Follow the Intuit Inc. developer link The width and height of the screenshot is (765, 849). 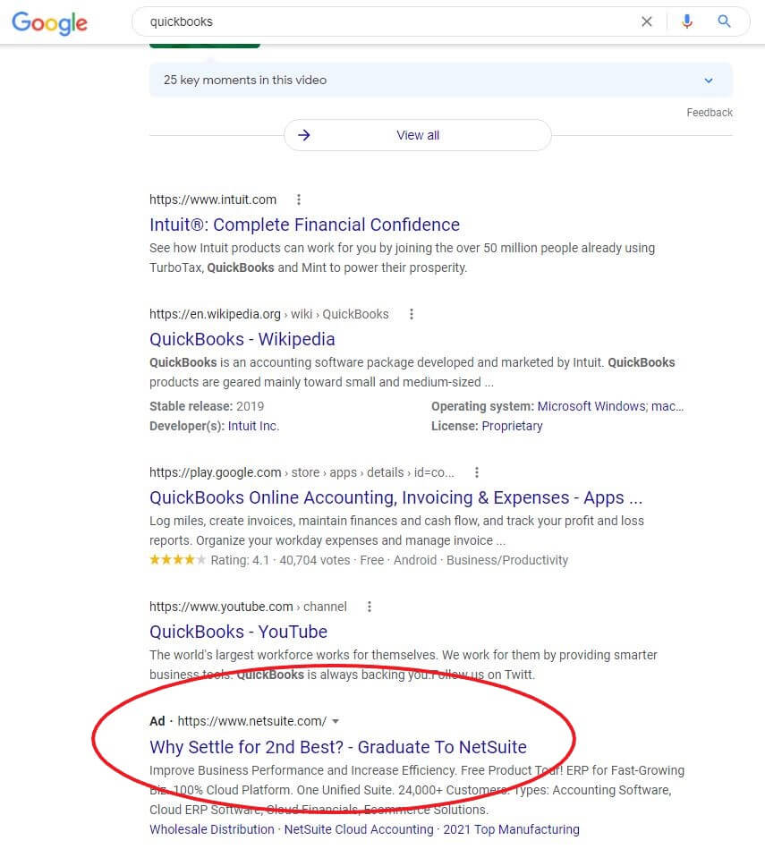(253, 426)
